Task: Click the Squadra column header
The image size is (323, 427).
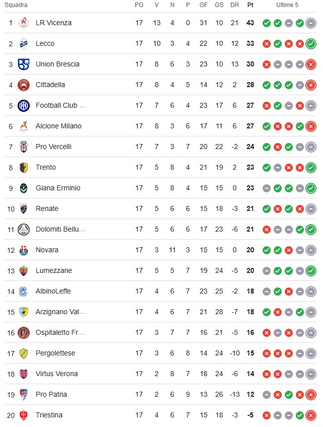Action: (x=16, y=5)
